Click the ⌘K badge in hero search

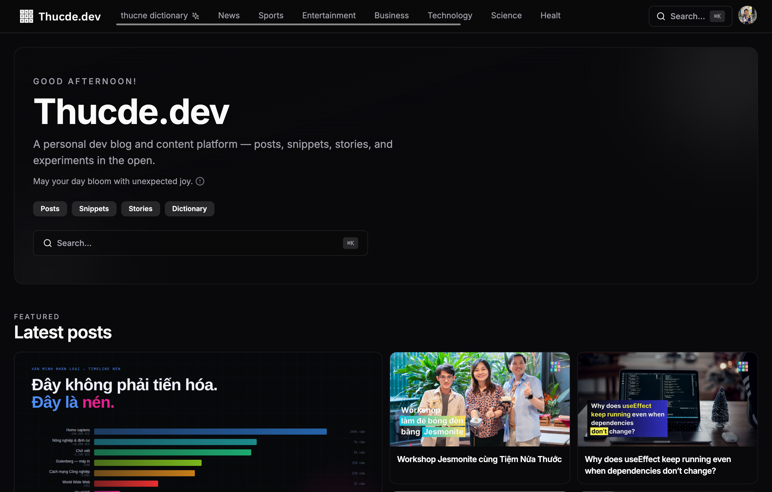coord(351,243)
